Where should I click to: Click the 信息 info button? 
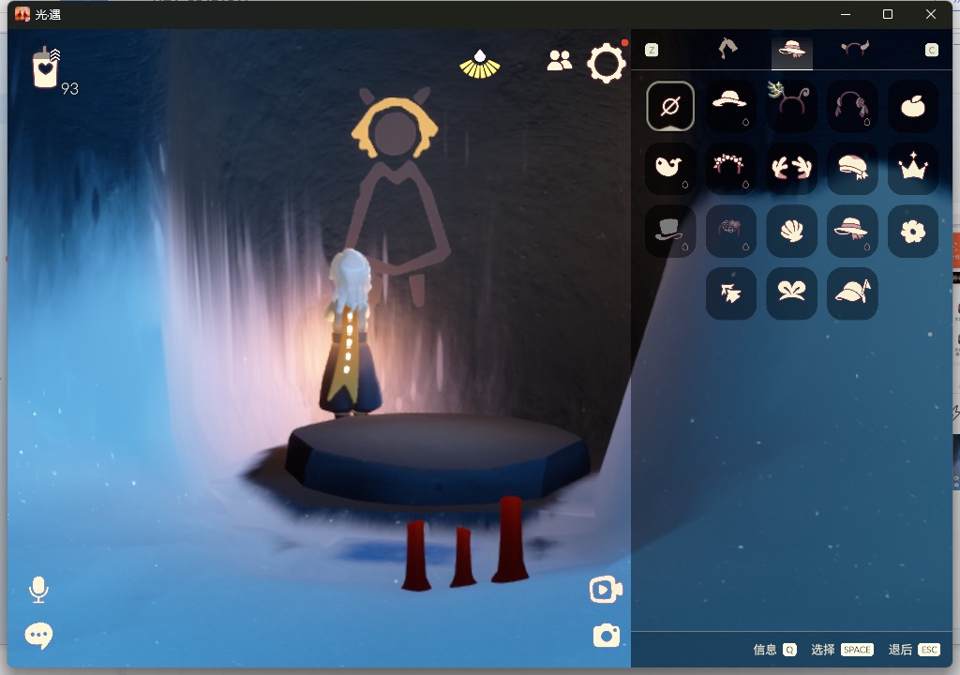point(774,650)
